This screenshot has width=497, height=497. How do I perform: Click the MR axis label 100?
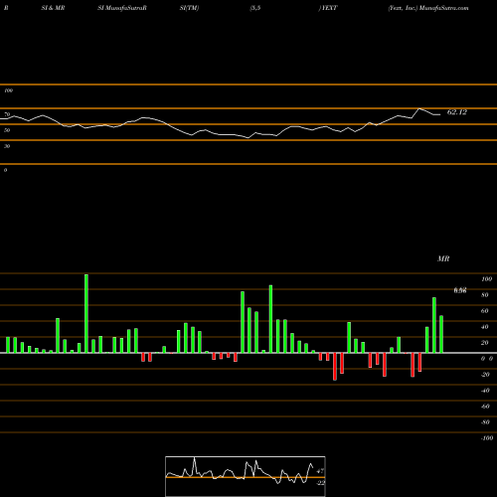pyautogui.click(x=486, y=279)
